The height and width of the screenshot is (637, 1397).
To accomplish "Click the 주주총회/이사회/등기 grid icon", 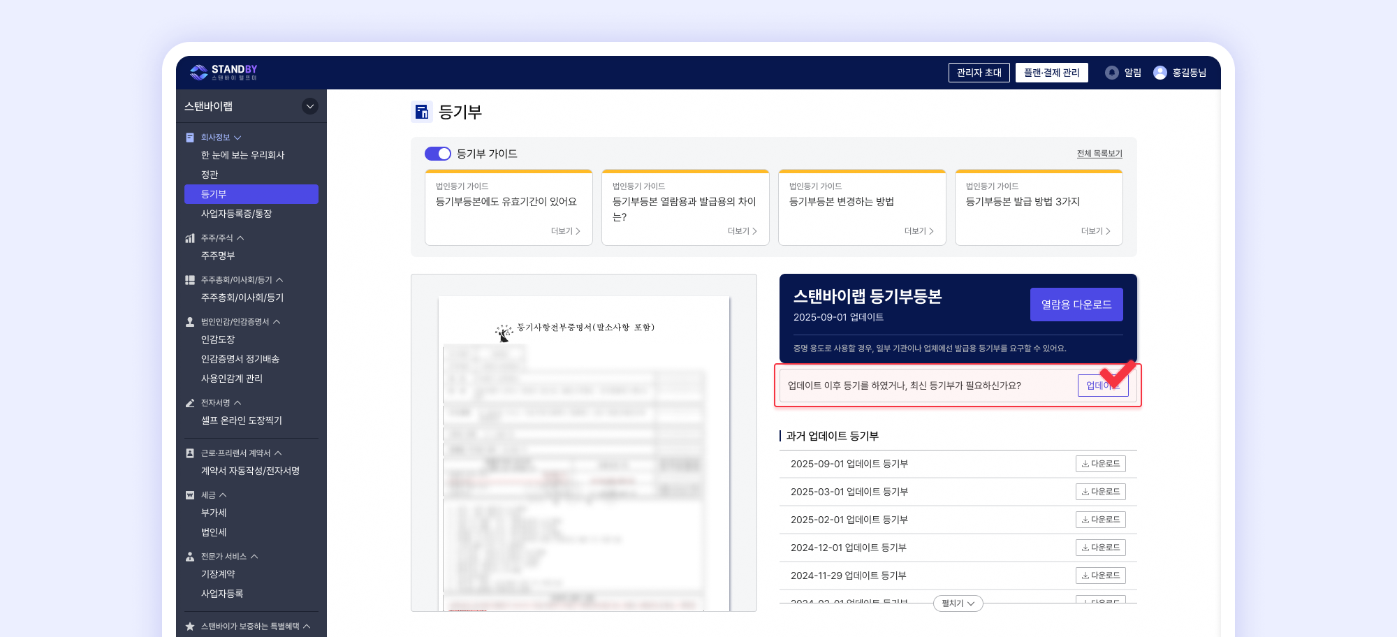I will pos(190,280).
